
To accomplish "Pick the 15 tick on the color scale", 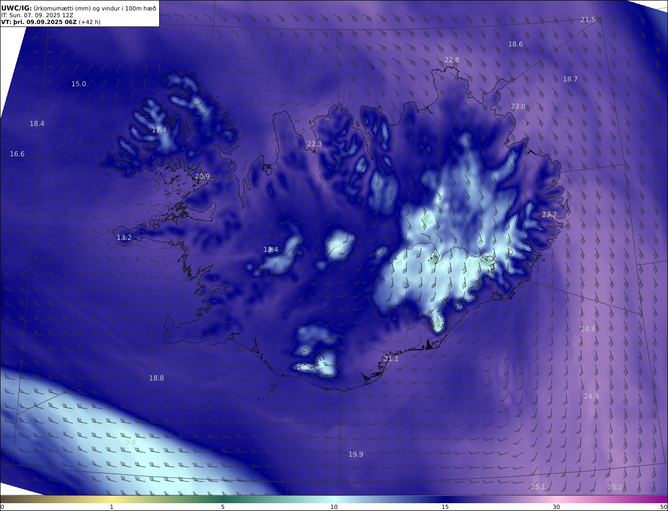I will (445, 507).
